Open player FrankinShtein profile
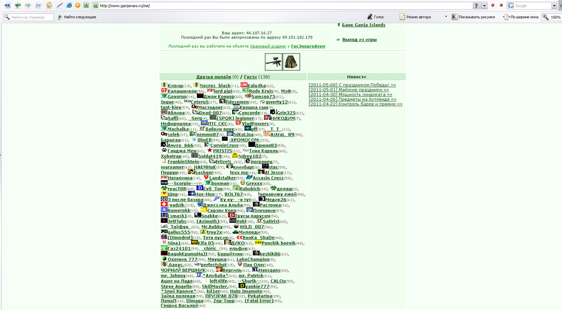 pos(183,161)
